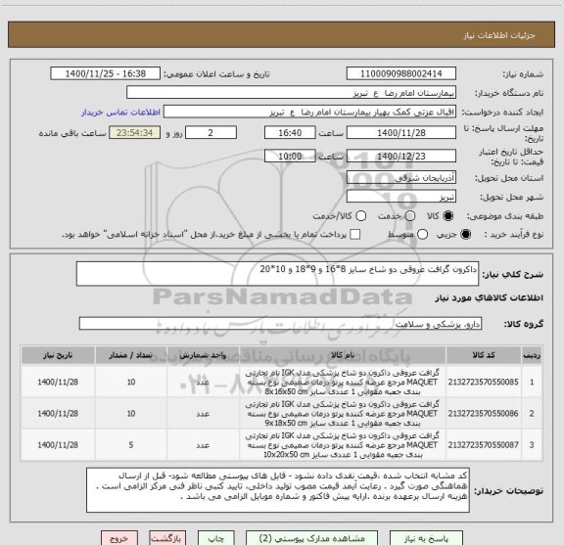This screenshot has height=545, width=564.
Task: Select the جزیی purchase type radio
Action: 465,235
